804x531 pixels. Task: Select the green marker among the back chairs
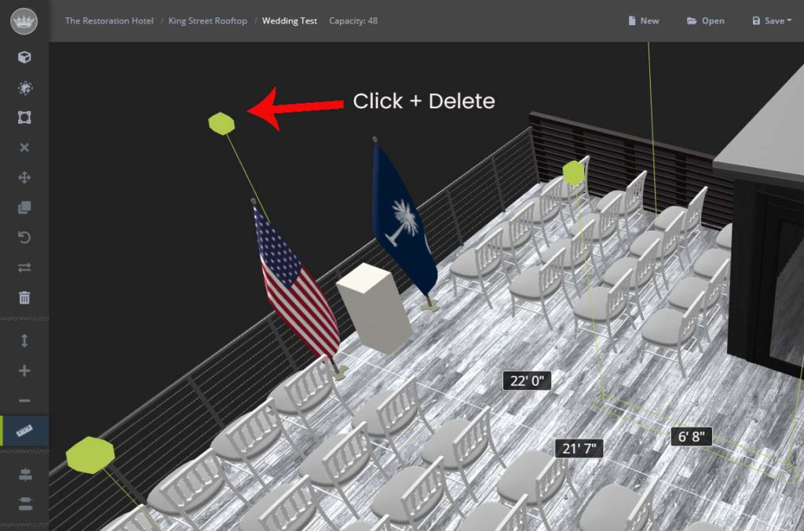click(574, 173)
